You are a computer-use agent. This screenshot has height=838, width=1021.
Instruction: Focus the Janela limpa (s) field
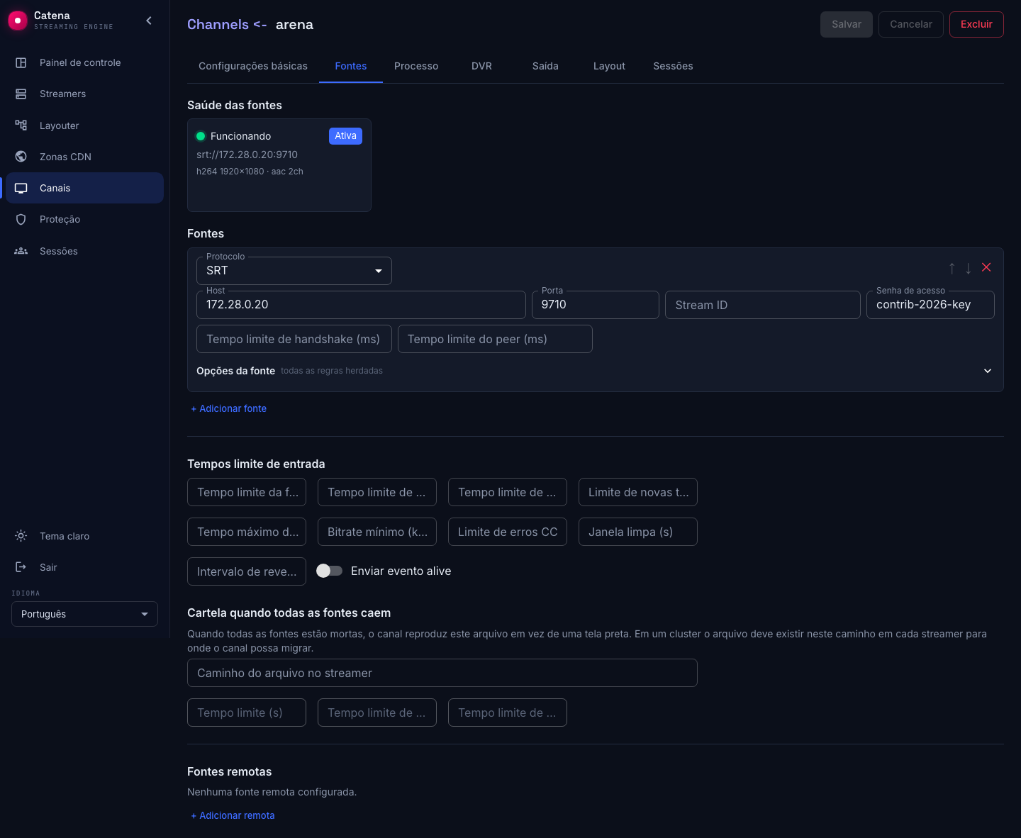[x=638, y=532]
